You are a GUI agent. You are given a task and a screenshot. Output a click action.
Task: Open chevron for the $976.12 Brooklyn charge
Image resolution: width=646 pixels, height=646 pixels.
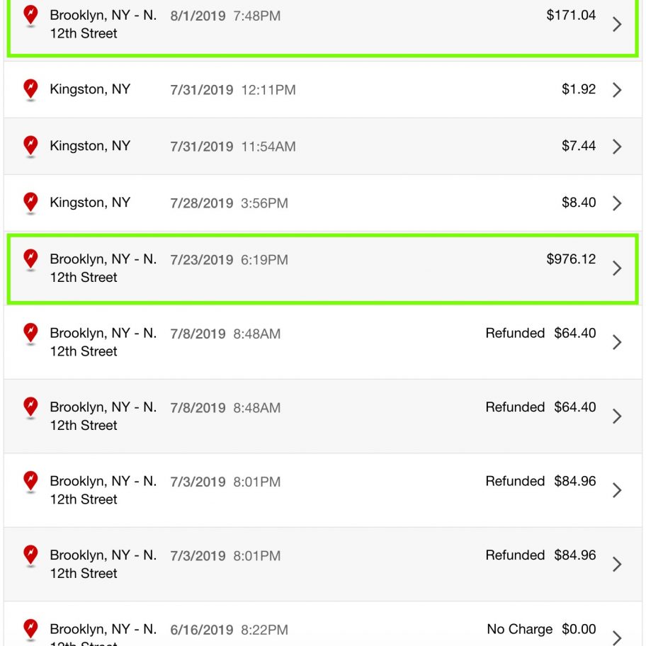click(x=617, y=268)
